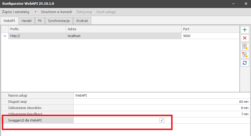
Task: Sort by the Prefix column header
Action: coord(37,29)
